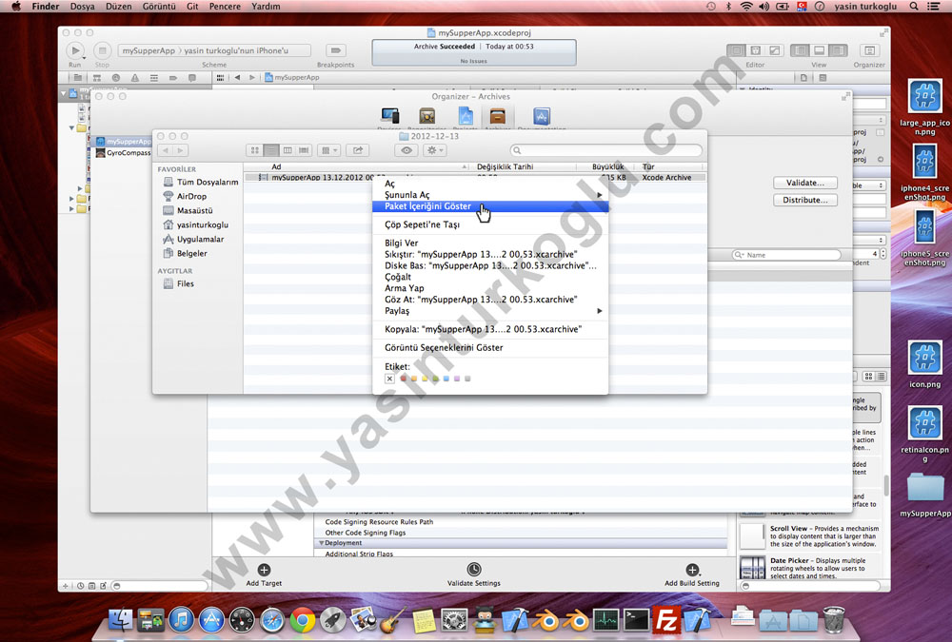Click the Finder share button
Screen dimensions: 952x642
358,150
